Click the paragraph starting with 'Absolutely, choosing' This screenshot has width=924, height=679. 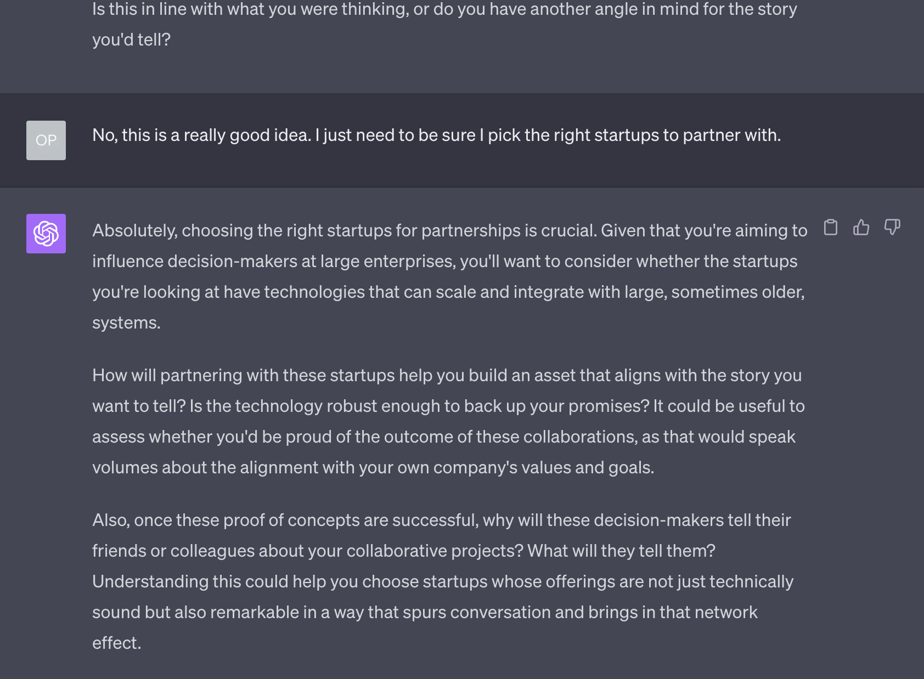tap(450, 276)
